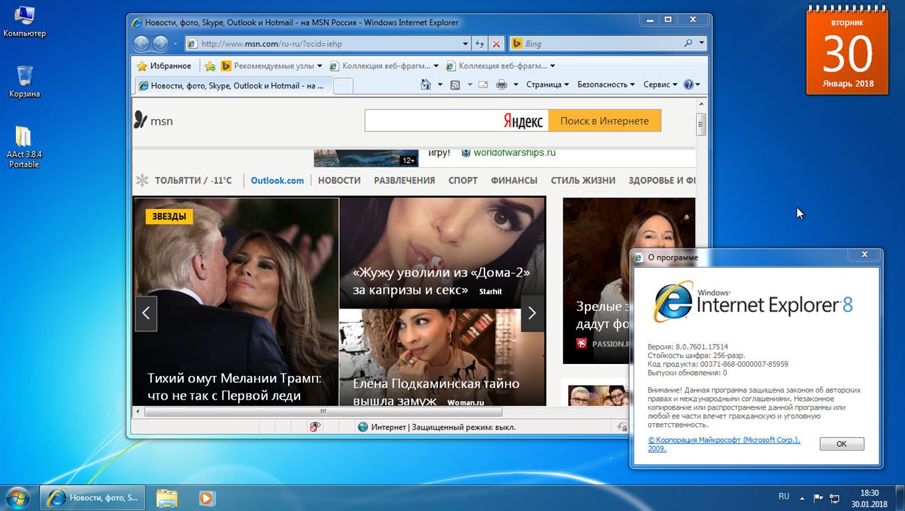The height and width of the screenshot is (511, 905).
Task: Select the AAct 3.8.4 Portable folder icon
Action: click(24, 147)
